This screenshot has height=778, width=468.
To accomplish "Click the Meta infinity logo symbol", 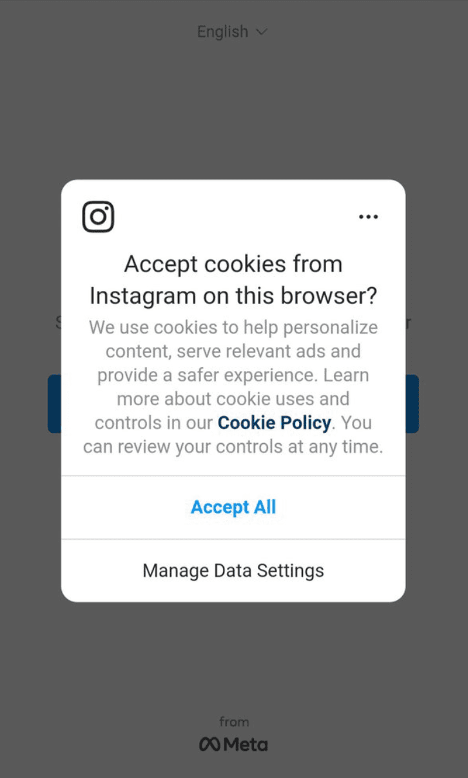I will (210, 744).
